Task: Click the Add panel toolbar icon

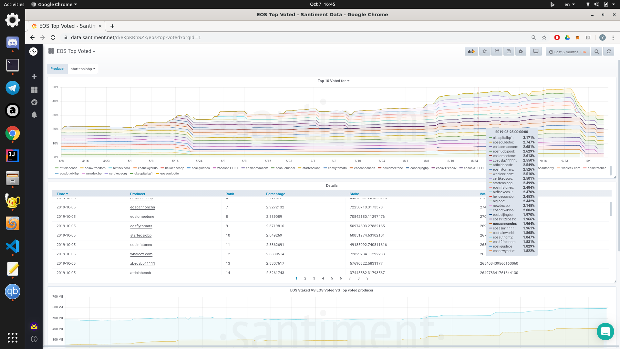Action: tap(471, 51)
